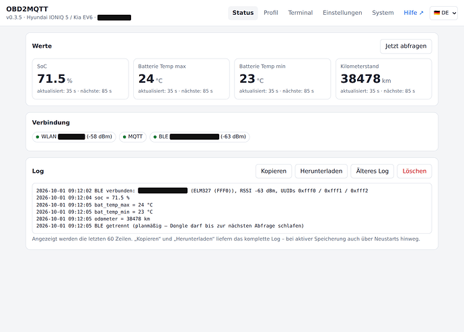464x332 pixels.
Task: Click the log line 'bat_temp_min = 23 °C'
Action: (94, 212)
